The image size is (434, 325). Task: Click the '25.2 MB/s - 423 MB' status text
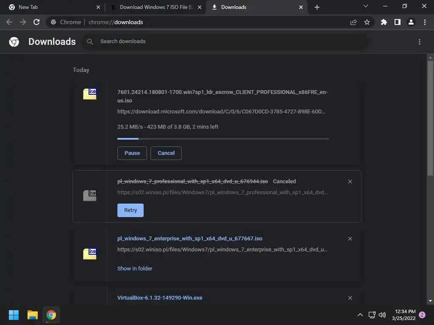(x=168, y=127)
